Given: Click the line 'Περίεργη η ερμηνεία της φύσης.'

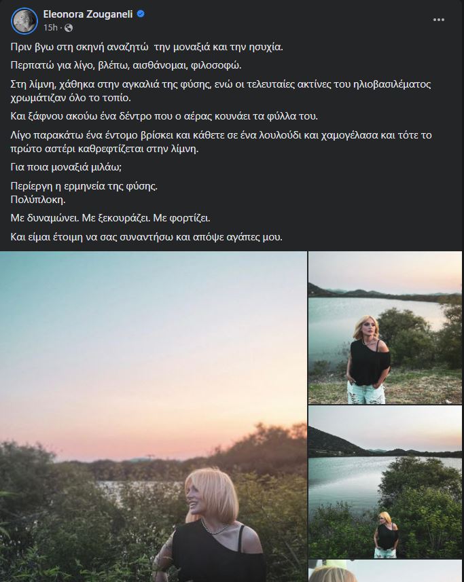Looking at the screenshot, I should (84, 185).
